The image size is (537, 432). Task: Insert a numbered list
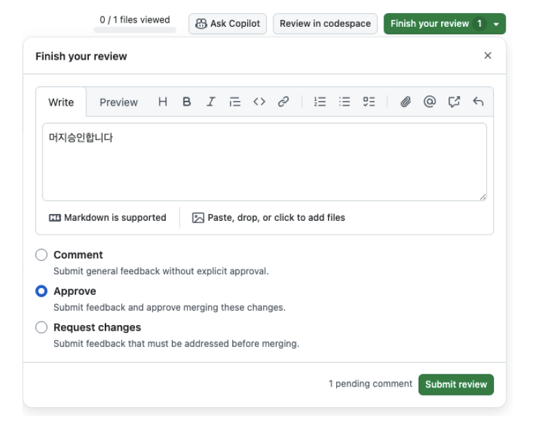(320, 102)
